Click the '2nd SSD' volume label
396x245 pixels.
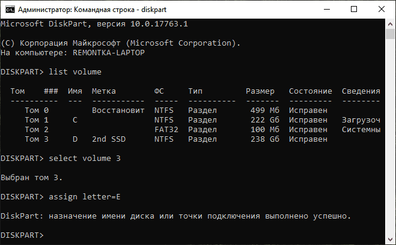109,139
